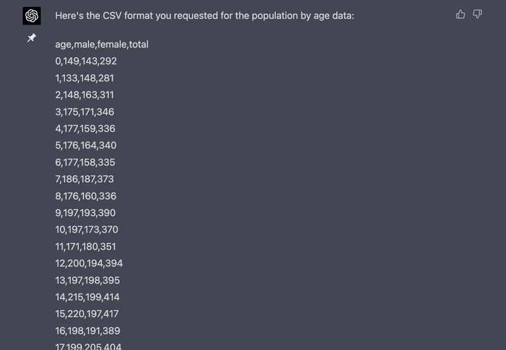The width and height of the screenshot is (506, 350).
Task: Click the thumbs down feedback icon
Action: [478, 15]
